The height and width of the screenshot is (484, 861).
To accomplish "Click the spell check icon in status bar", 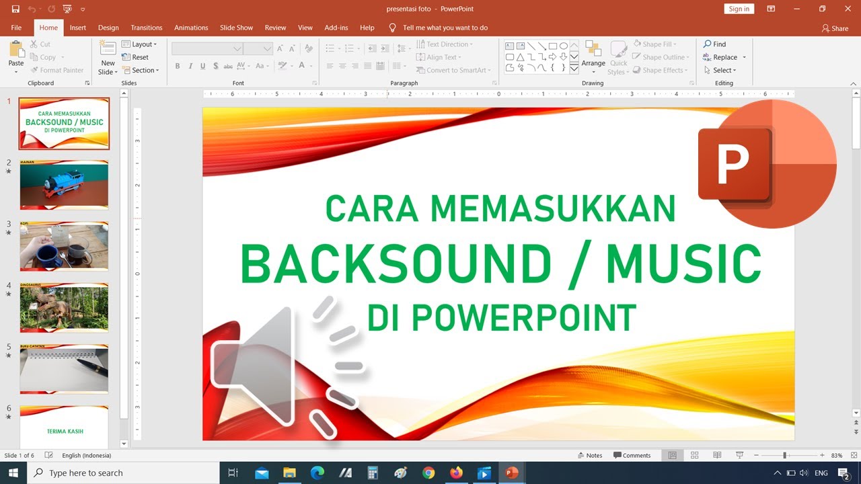I will pyautogui.click(x=48, y=455).
